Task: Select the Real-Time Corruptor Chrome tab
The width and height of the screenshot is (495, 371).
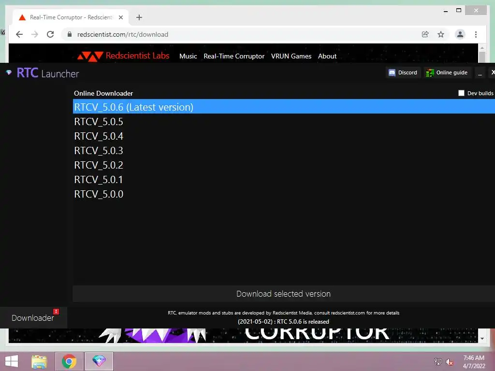Action: tap(71, 17)
